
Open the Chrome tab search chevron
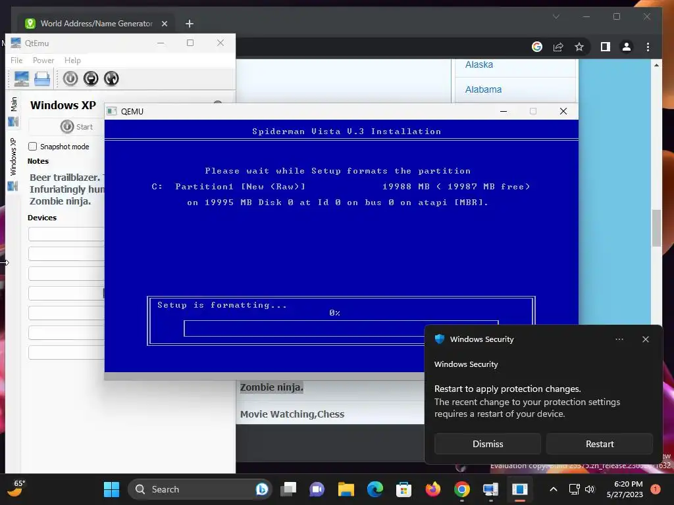pos(556,16)
